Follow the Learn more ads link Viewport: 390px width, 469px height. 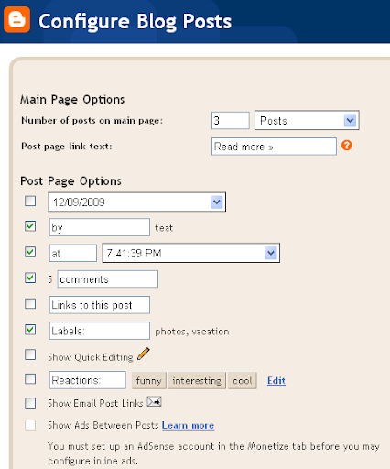click(x=188, y=425)
